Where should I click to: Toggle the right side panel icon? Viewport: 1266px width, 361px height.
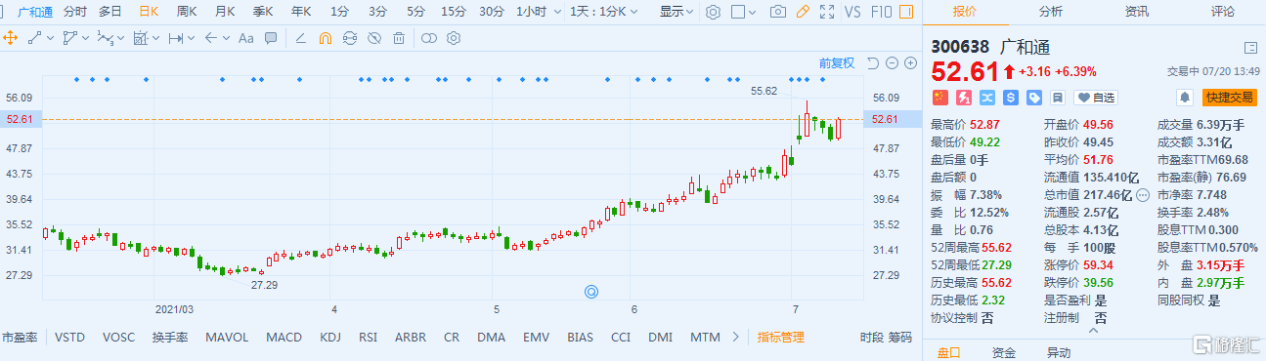907,12
